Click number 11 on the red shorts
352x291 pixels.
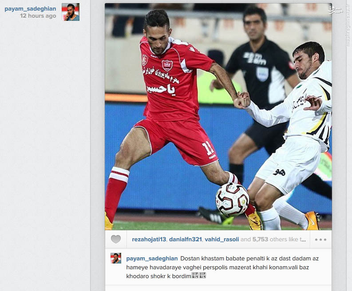208,148
